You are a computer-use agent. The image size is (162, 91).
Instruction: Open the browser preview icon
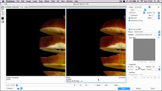pos(18,88)
